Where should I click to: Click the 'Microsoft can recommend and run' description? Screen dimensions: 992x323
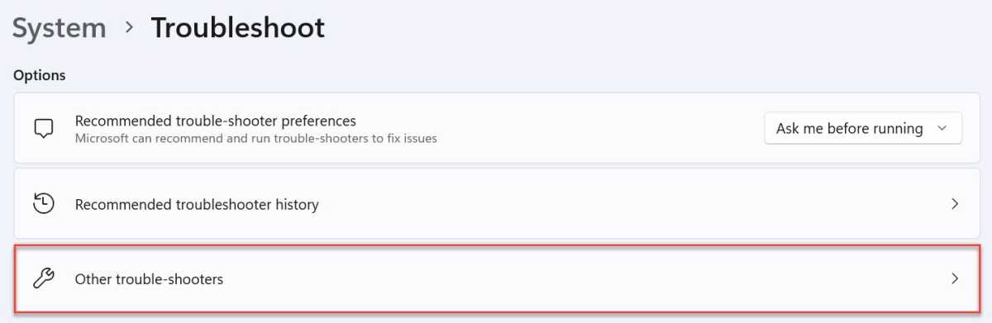tap(255, 139)
